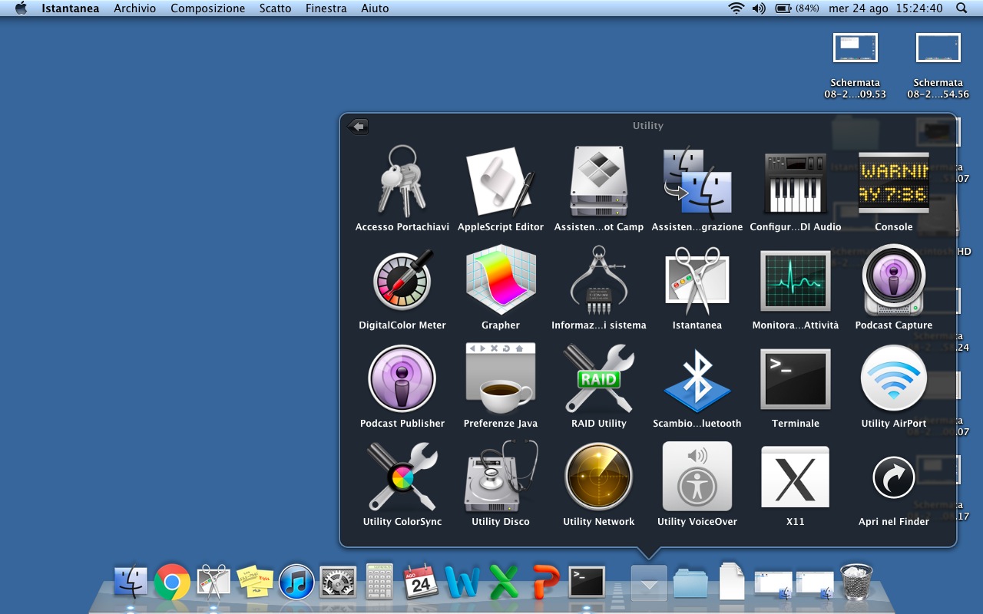
Task: Open Terminal from the Dock
Action: pos(587,583)
